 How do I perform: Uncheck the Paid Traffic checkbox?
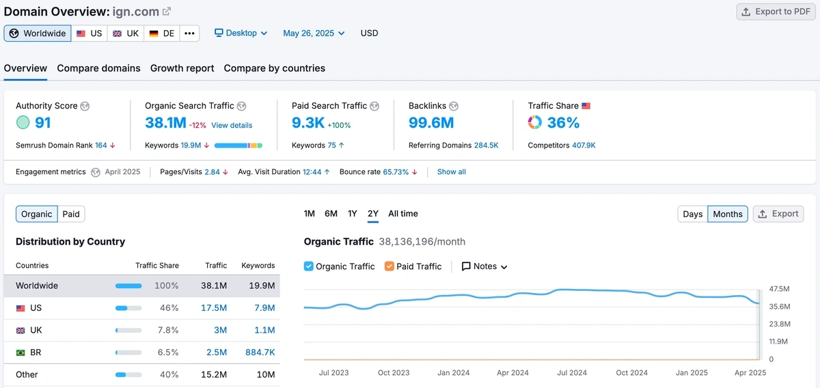coord(389,266)
